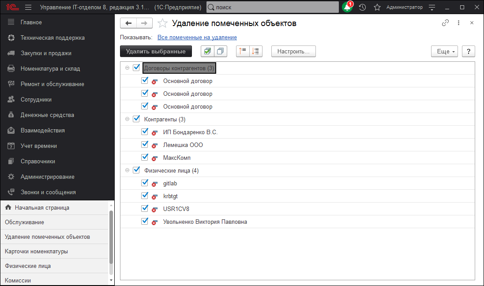This screenshot has width=484, height=286.
Task: Open the Еще dropdown menu
Action: (444, 52)
